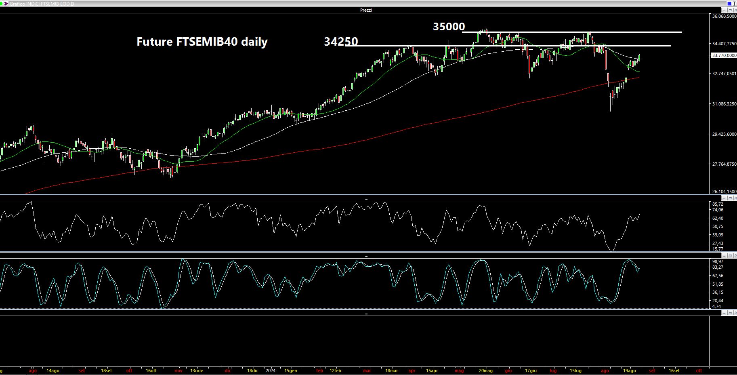Click the 16set date on time axis
The height and width of the screenshot is (375, 737).
pos(674,371)
